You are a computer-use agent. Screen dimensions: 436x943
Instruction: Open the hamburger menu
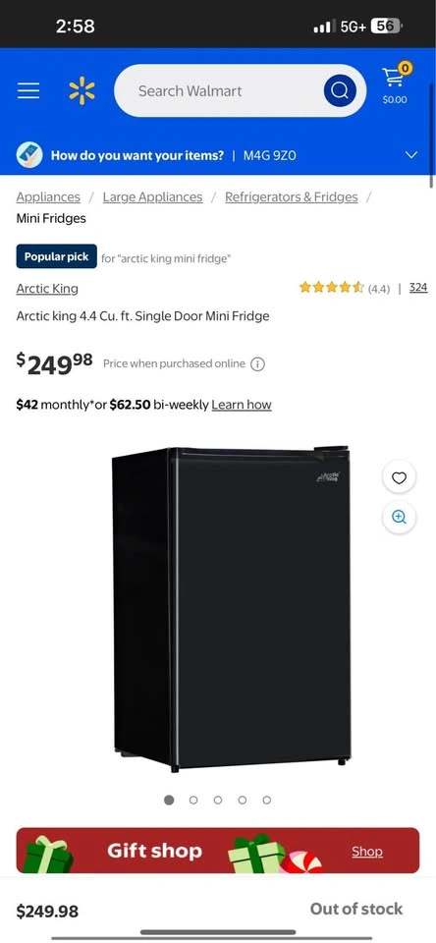pyautogui.click(x=28, y=90)
